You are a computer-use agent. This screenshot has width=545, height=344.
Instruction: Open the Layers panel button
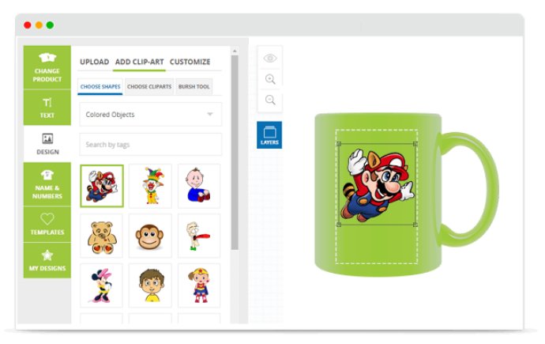pos(269,135)
